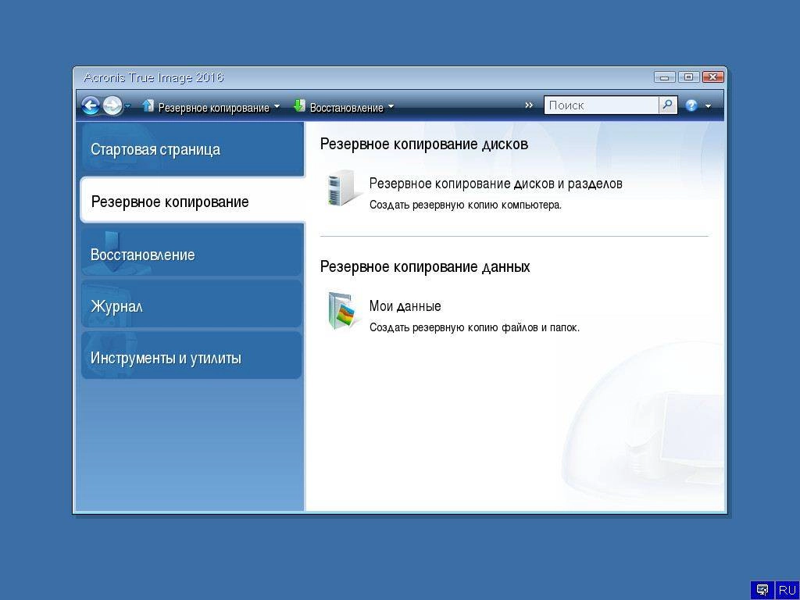This screenshot has width=800, height=600.
Task: Click the network tray icon in the corner
Action: coord(762,590)
